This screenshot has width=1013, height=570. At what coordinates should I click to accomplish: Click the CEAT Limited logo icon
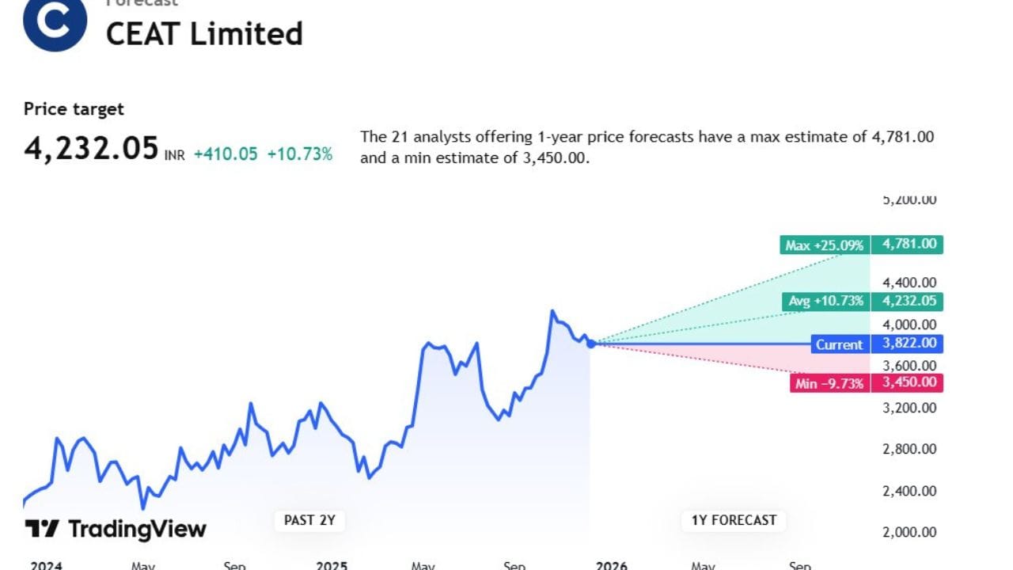point(55,22)
